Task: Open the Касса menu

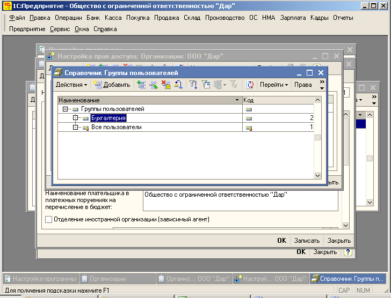Action: point(113,18)
